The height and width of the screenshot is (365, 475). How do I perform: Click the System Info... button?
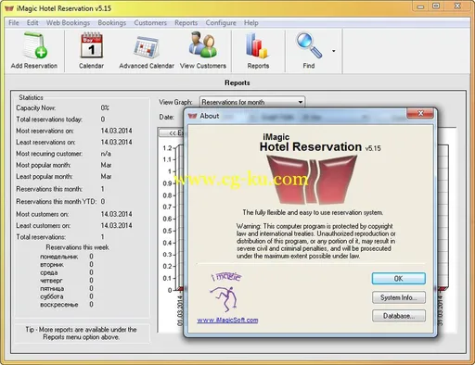pos(399,297)
